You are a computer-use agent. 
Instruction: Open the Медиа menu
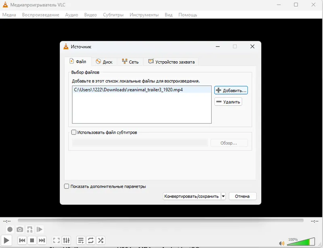(x=9, y=15)
